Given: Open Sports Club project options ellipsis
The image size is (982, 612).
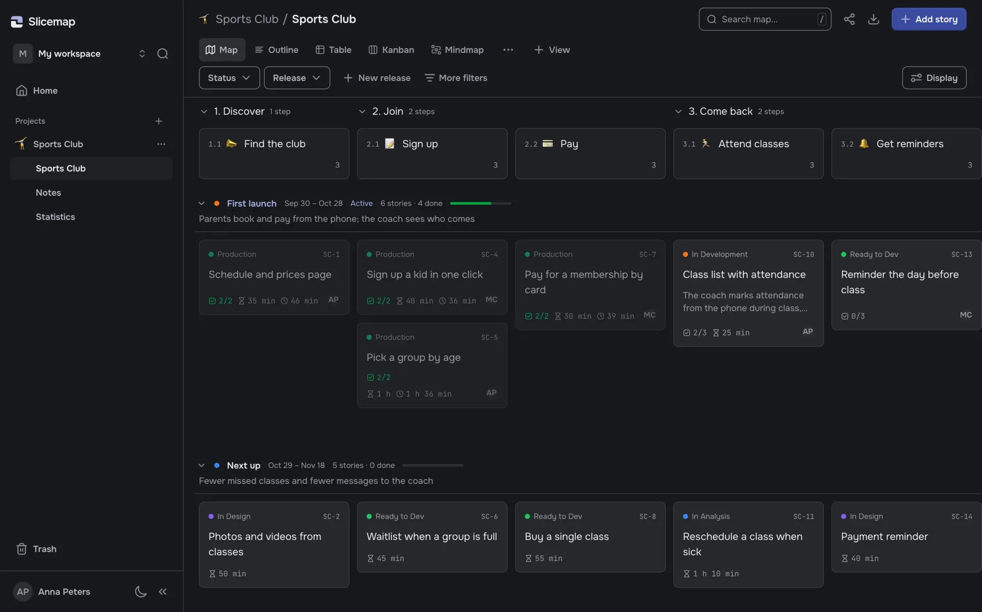Looking at the screenshot, I should pyautogui.click(x=161, y=144).
